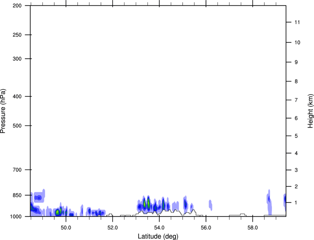Click the 500 pressure tick label
Screen dimensions: 314x240
point(17,126)
